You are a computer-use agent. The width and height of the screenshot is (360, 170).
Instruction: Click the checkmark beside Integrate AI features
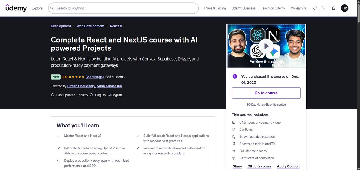tap(59, 148)
